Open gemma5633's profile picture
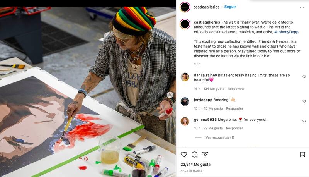Image resolution: width=309 pixels, height=177 pixels. click(185, 121)
